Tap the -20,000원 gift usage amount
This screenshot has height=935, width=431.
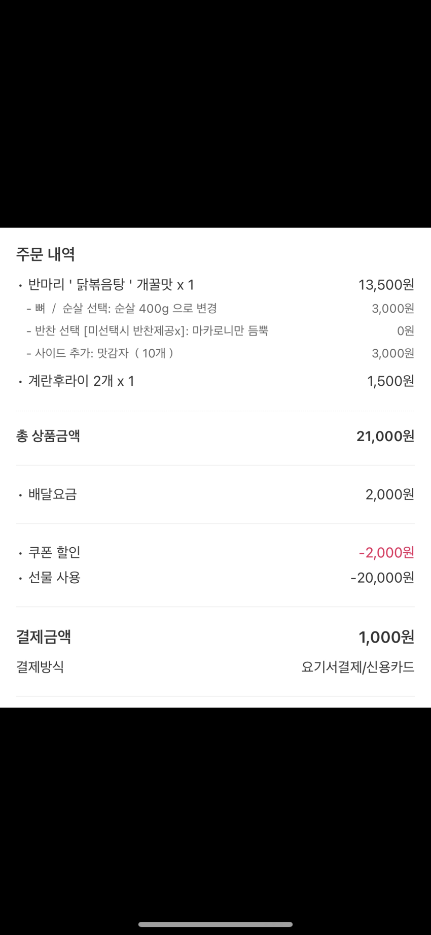coord(382,578)
